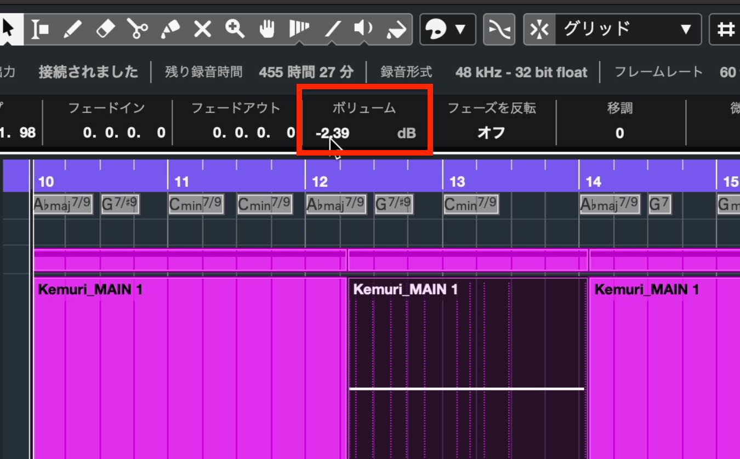Select the Line tool
740x459 pixels.
click(x=332, y=29)
